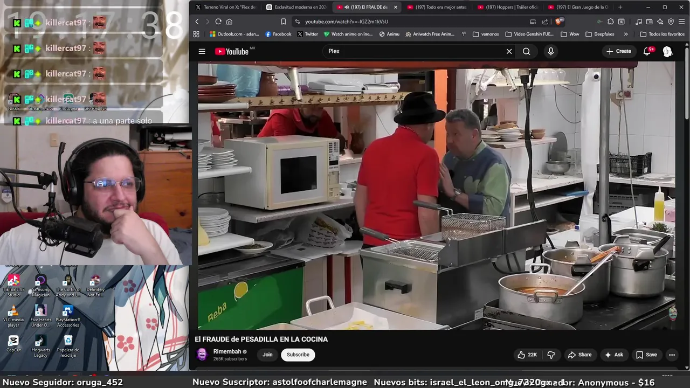Screen dimensions: 690x388
Task: Open Hogwarts Legacy desktop shortcut
Action: click(x=40, y=347)
